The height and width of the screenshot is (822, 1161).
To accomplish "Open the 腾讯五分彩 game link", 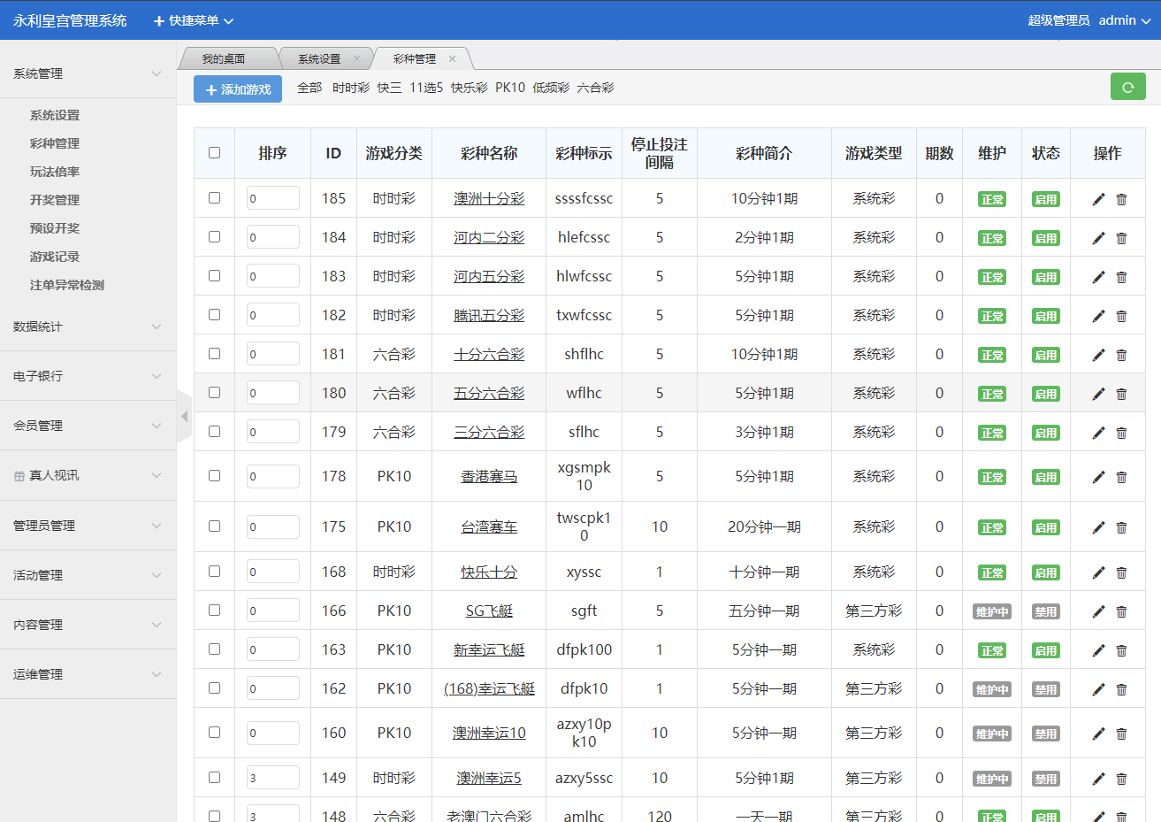I will (x=489, y=315).
